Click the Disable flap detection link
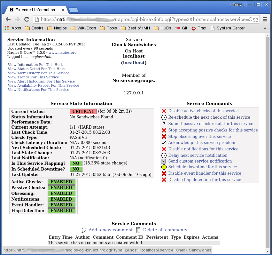 (205, 180)
